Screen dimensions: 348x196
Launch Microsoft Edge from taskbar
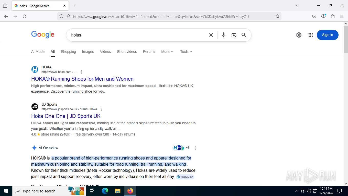coord(105,191)
